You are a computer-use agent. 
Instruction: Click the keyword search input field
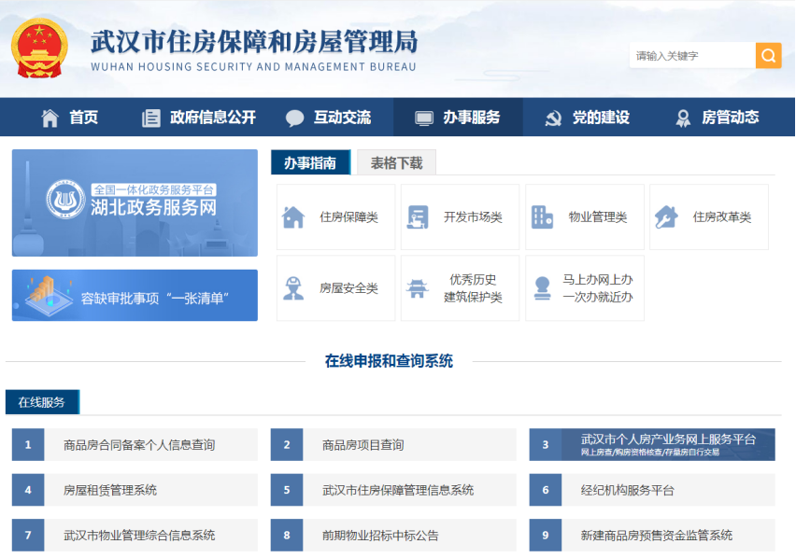(x=691, y=56)
